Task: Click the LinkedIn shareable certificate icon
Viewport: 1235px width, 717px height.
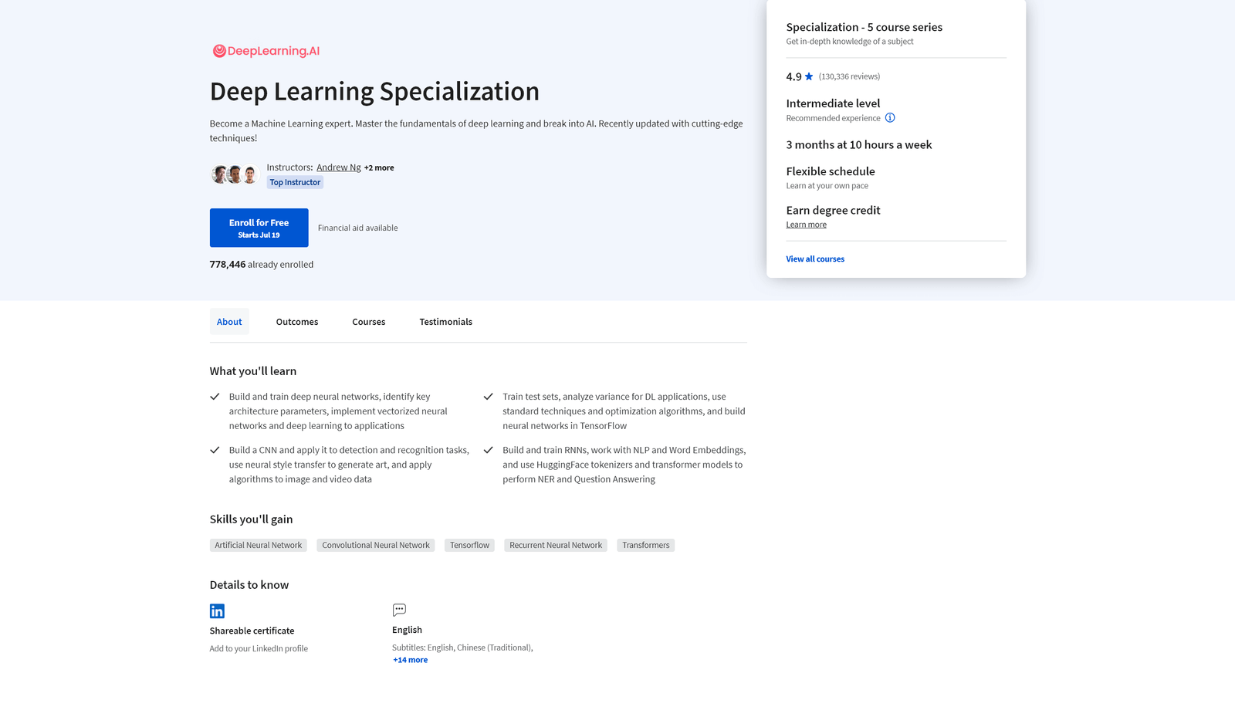Action: coord(217,611)
